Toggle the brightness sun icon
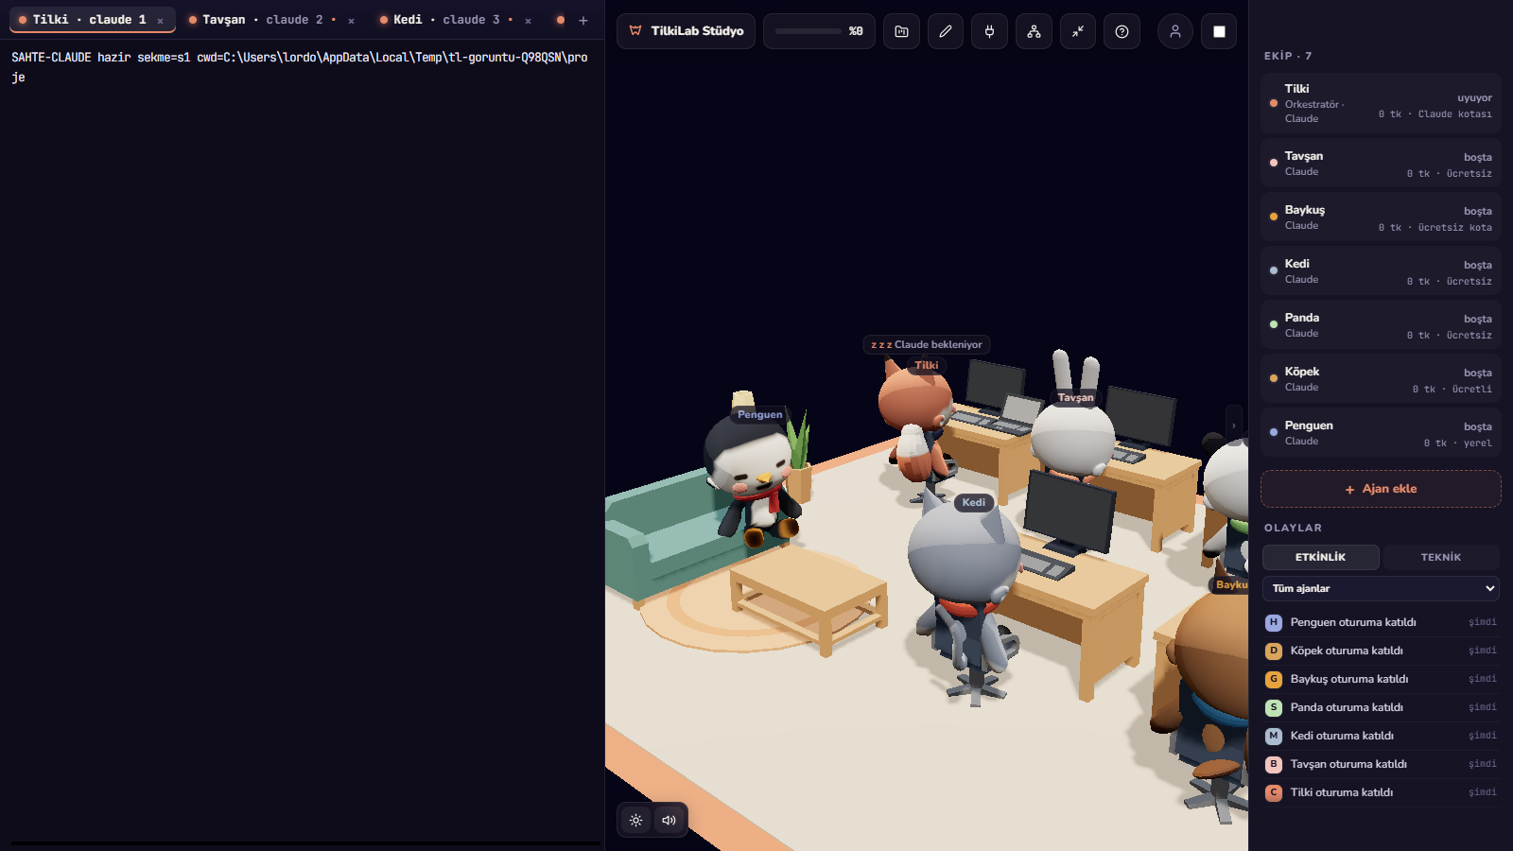This screenshot has width=1513, height=851. click(636, 820)
